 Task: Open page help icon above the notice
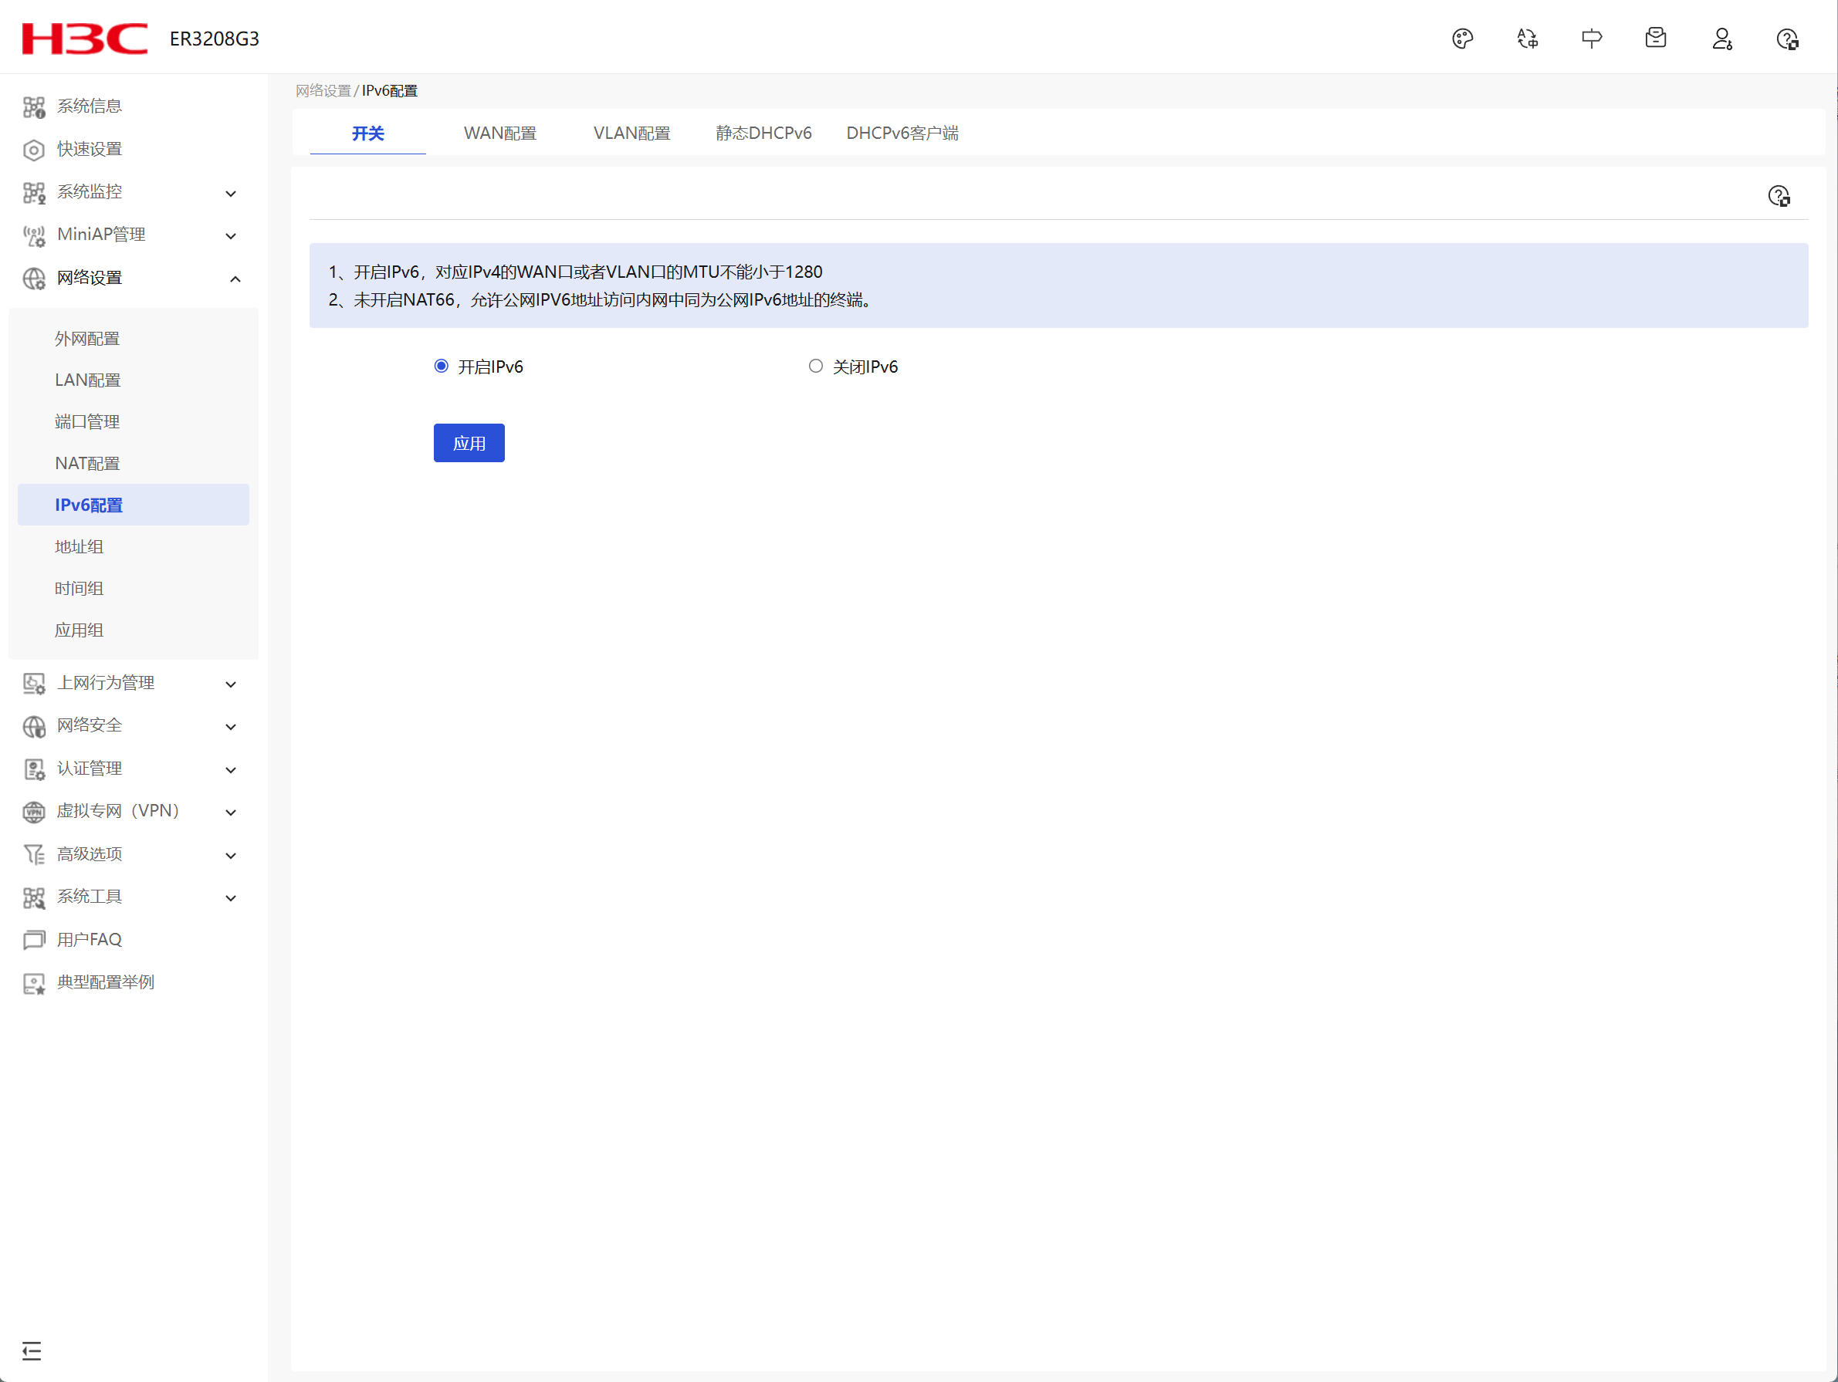click(1778, 197)
